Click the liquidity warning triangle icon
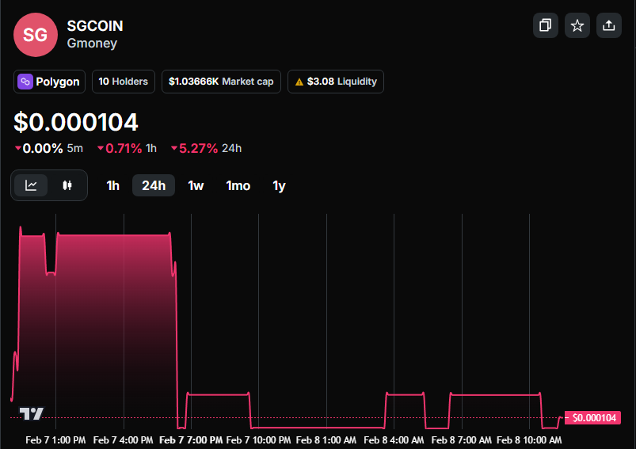636x449 pixels. [299, 82]
